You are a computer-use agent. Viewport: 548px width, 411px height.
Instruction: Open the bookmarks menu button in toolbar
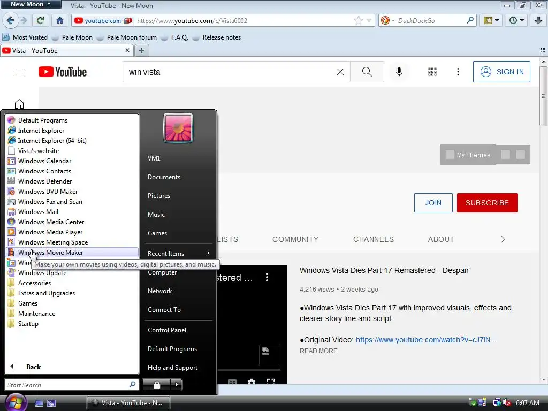coord(491,20)
